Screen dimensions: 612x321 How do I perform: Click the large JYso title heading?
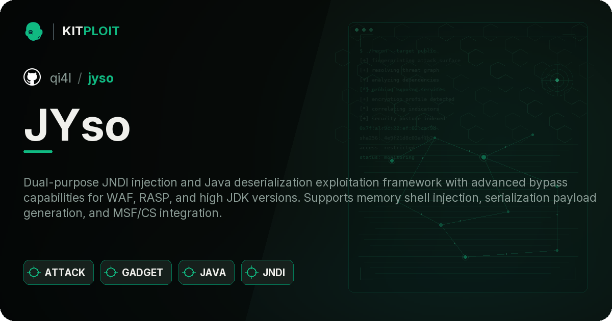[x=77, y=125]
